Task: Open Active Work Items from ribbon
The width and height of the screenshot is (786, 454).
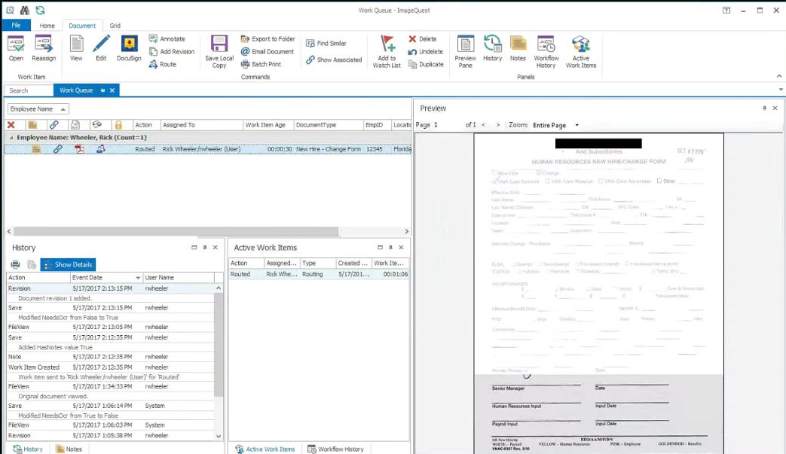Action: pos(581,51)
